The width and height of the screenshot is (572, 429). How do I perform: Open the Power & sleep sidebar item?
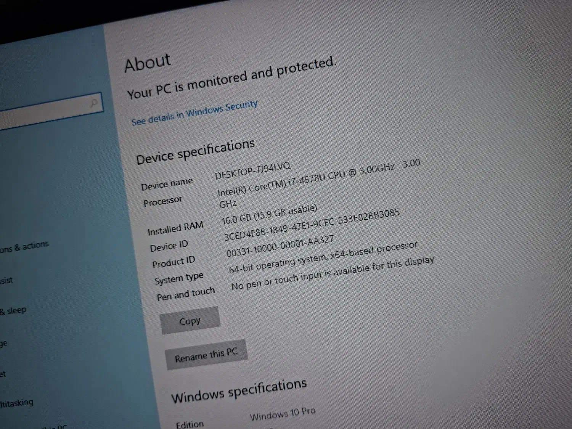pyautogui.click(x=13, y=311)
